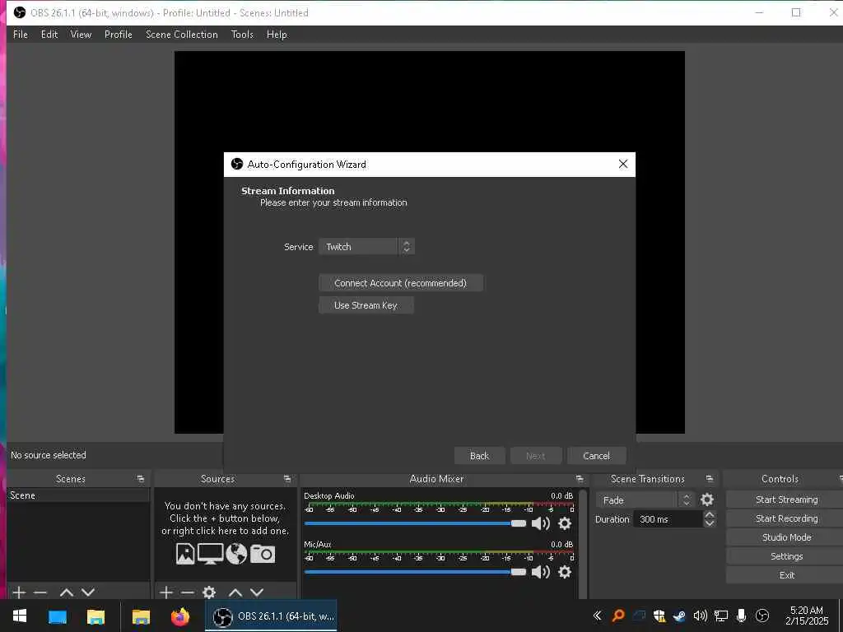Open the Scene Collection menu
This screenshot has width=843, height=632.
182,35
